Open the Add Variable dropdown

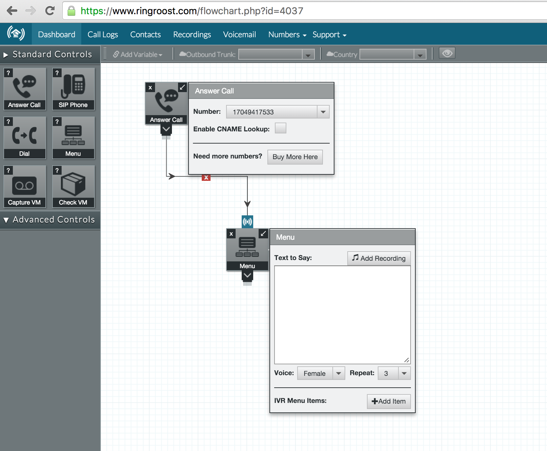pyautogui.click(x=138, y=55)
